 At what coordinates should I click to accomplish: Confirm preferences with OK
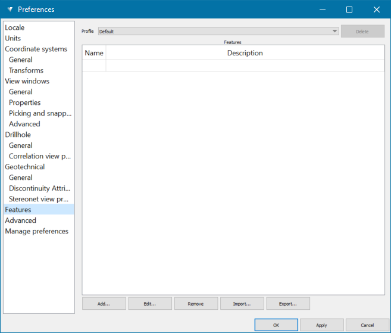276,325
